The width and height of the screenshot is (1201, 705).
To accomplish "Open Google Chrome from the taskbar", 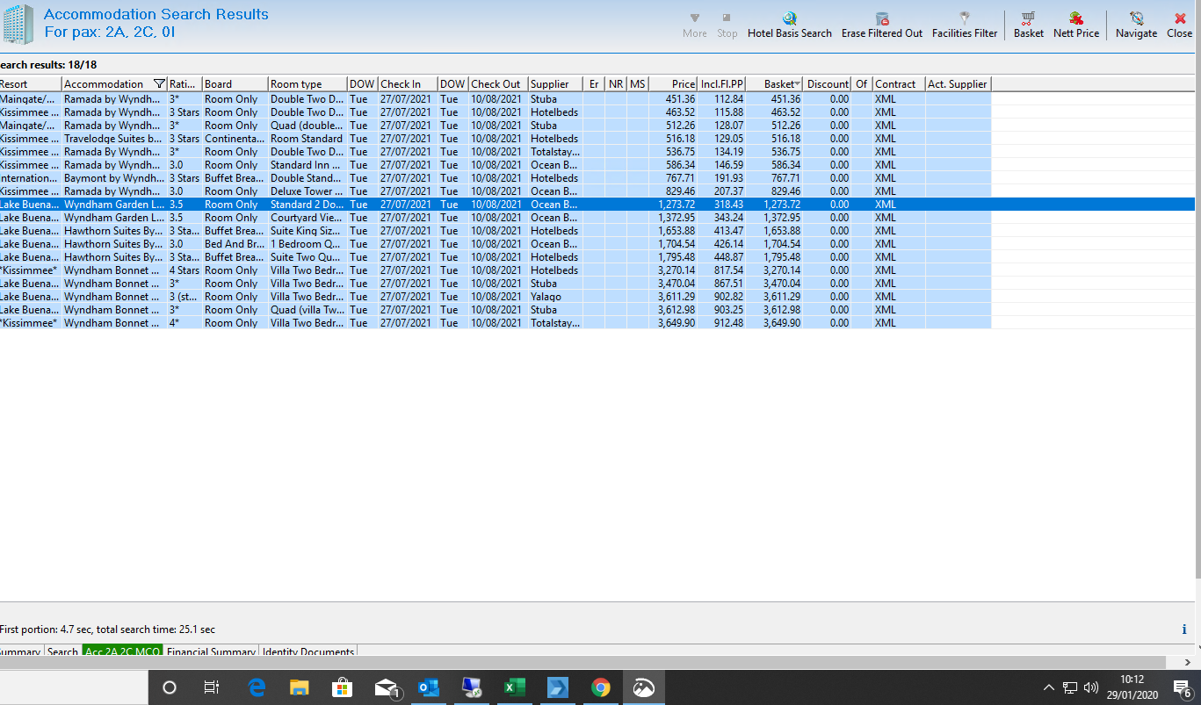I will 601,687.
